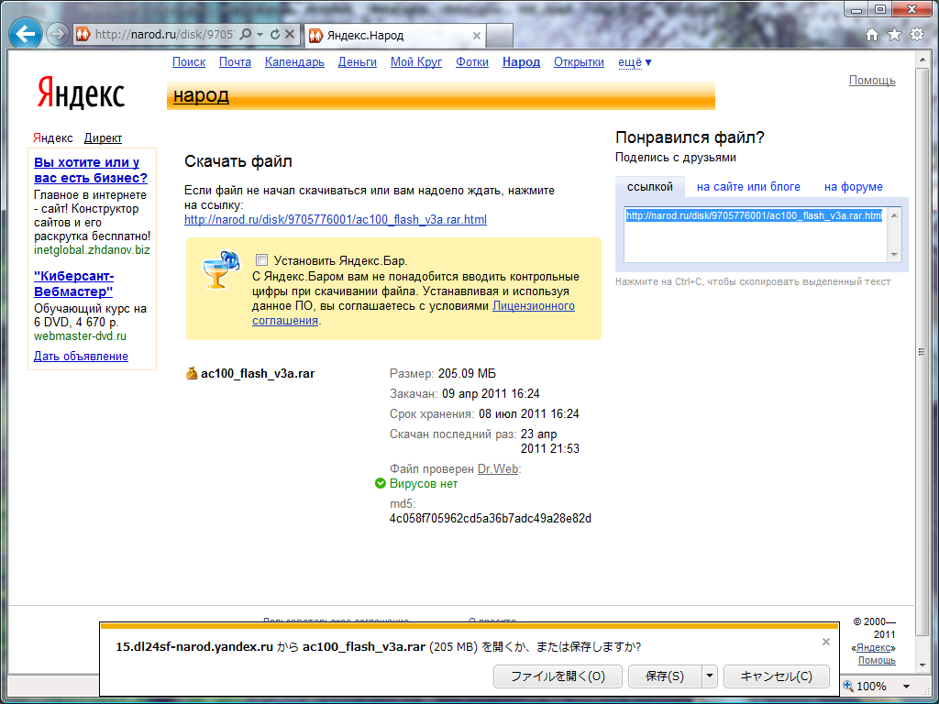This screenshot has width=939, height=704.
Task: Click the footer Помощь link
Action: click(877, 660)
